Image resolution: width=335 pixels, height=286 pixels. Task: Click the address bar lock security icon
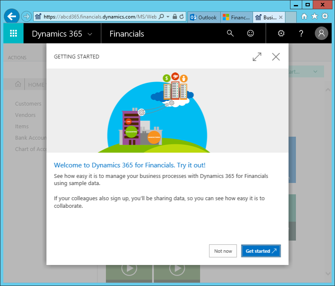[174, 16]
